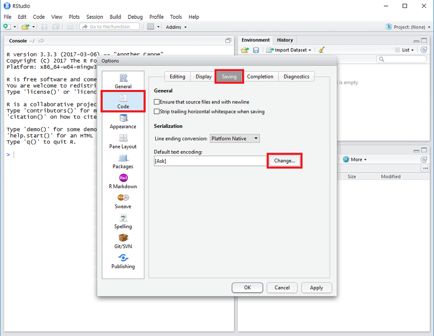Open the Plots menu

[74, 17]
